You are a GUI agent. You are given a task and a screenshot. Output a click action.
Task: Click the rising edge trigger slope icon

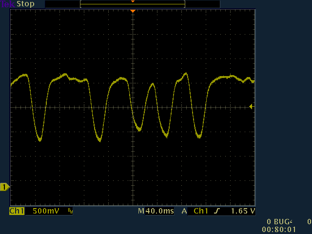pyautogui.click(x=217, y=211)
